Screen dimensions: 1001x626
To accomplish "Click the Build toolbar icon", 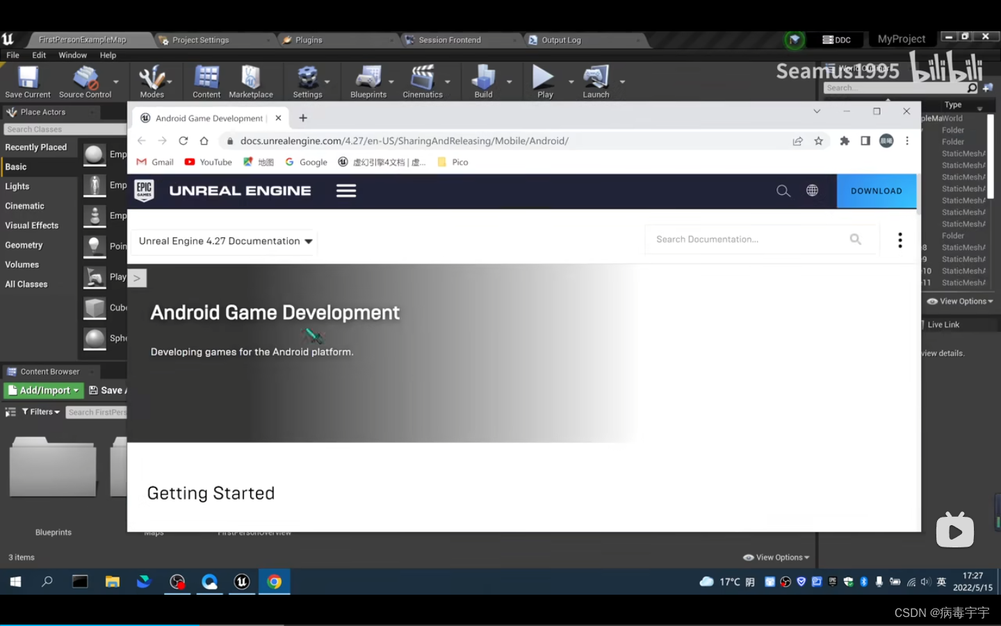I will [483, 81].
